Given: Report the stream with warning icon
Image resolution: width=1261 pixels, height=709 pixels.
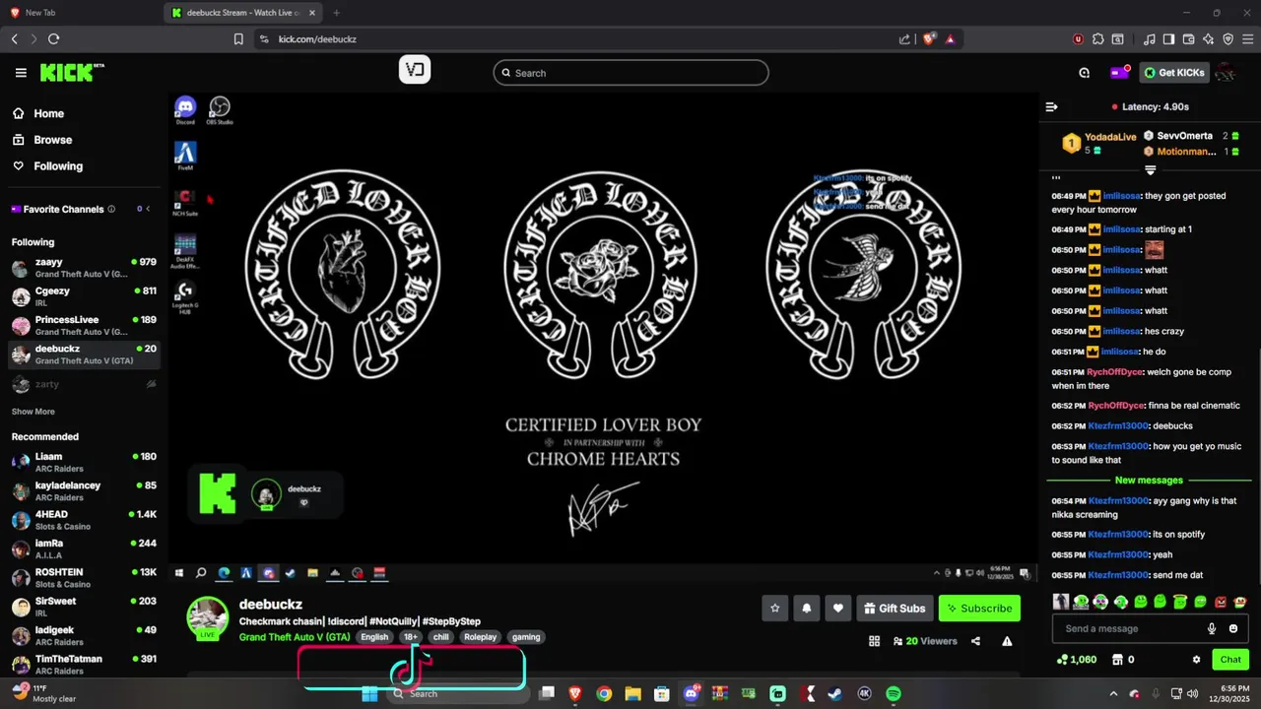Looking at the screenshot, I should click(x=1007, y=641).
